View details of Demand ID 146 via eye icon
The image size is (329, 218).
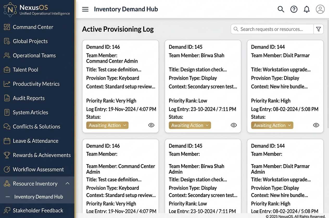[151, 125]
